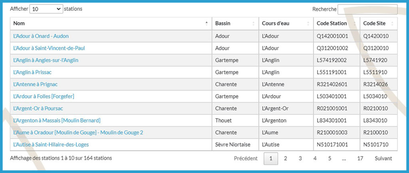Open L'Antenne à Prignac station link
This screenshot has height=173, width=409.
point(38,85)
